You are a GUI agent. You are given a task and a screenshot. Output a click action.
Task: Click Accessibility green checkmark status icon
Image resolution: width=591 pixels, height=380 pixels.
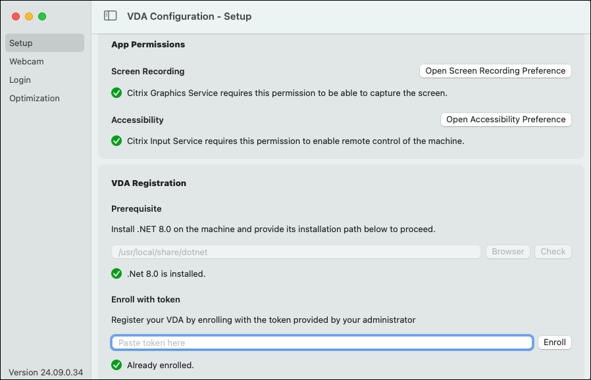(x=116, y=141)
